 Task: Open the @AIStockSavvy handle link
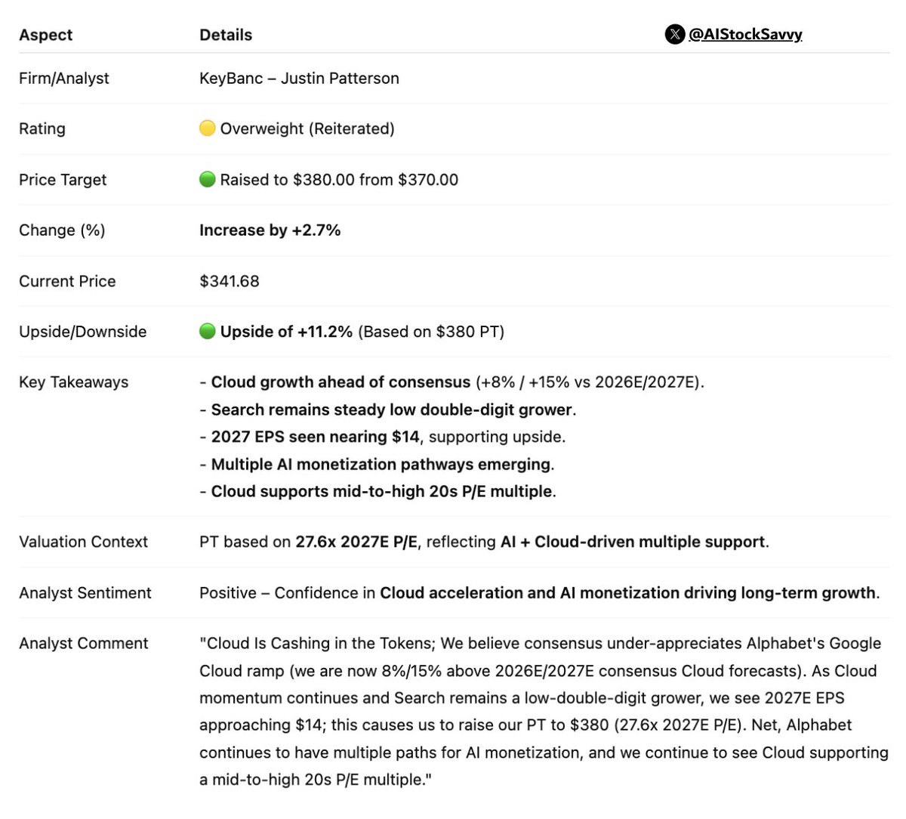(x=745, y=34)
